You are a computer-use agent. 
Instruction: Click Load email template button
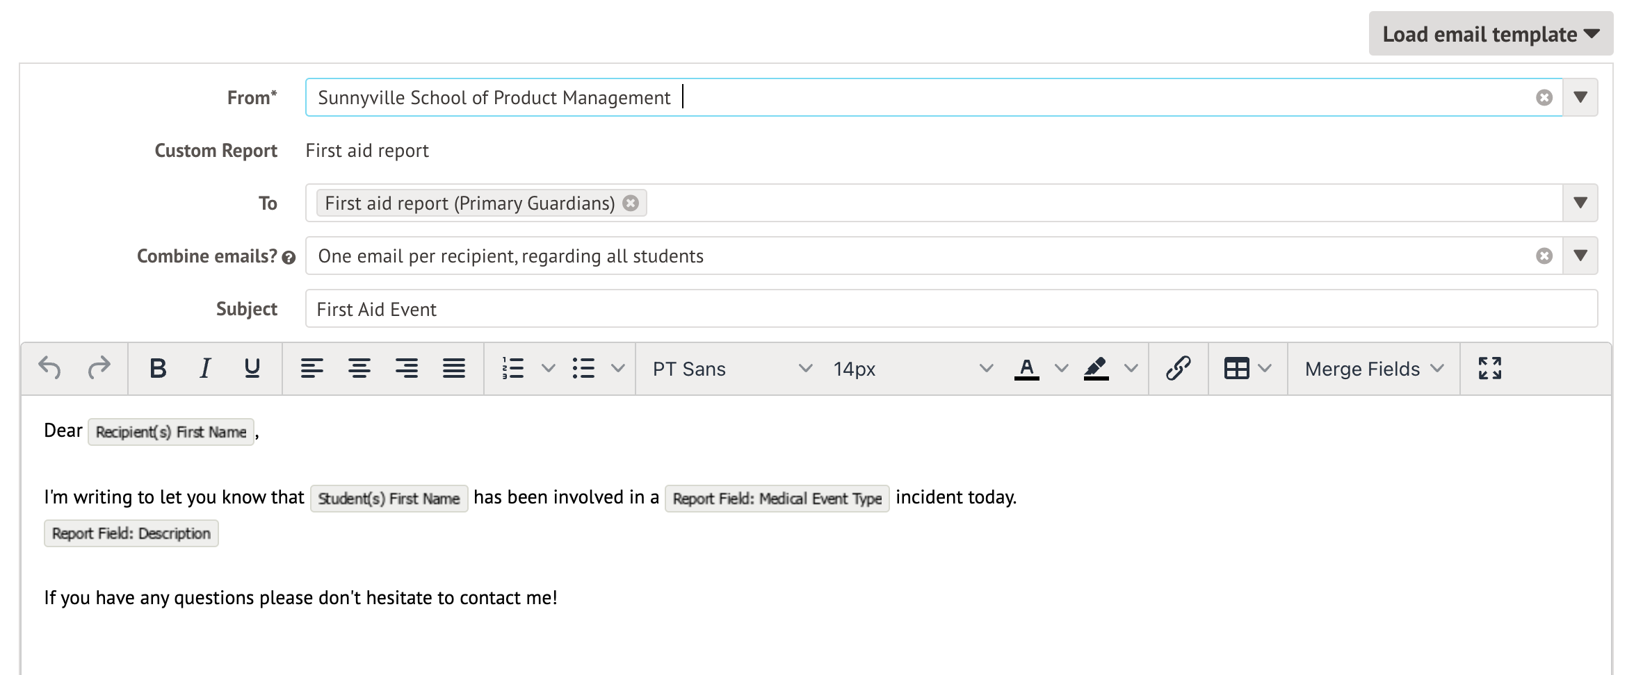[1491, 34]
